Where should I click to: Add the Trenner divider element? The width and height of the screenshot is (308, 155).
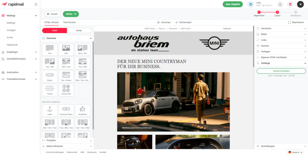point(50,90)
